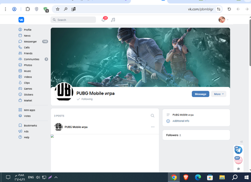The width and height of the screenshot is (251, 182).
Task: Open Microsoft Edge from taskbar
Action: [x=198, y=177]
